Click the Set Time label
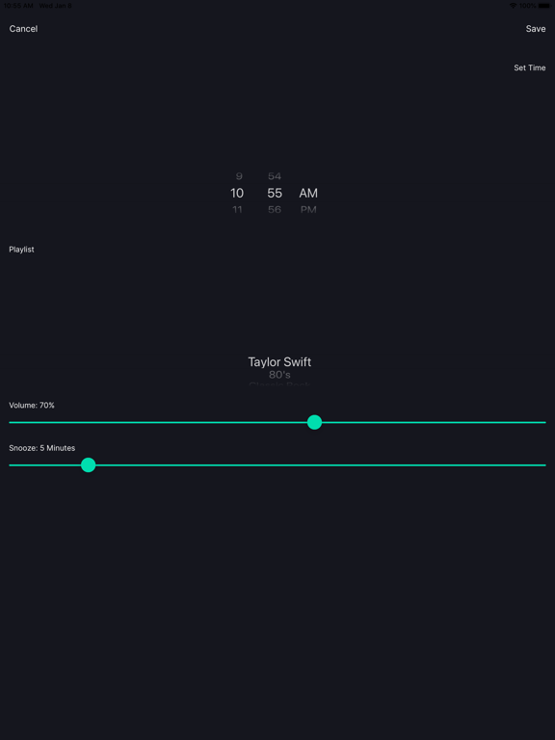This screenshot has height=740, width=555. point(530,68)
